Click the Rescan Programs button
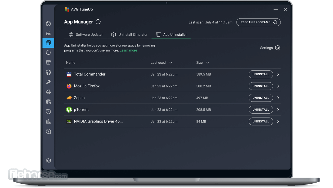 (258, 22)
